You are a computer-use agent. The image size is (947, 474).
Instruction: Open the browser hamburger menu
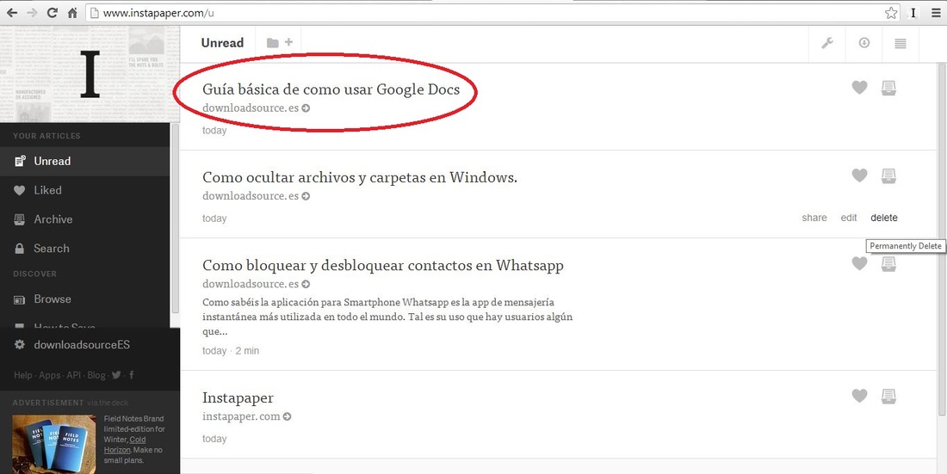(x=936, y=13)
